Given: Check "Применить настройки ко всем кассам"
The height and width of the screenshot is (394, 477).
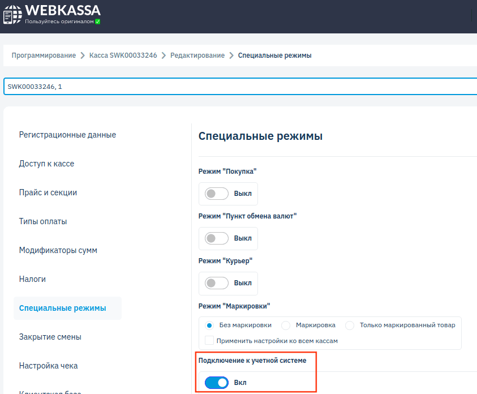Looking at the screenshot, I should coord(209,340).
